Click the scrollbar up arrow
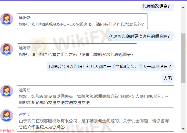 tap(183, 7)
